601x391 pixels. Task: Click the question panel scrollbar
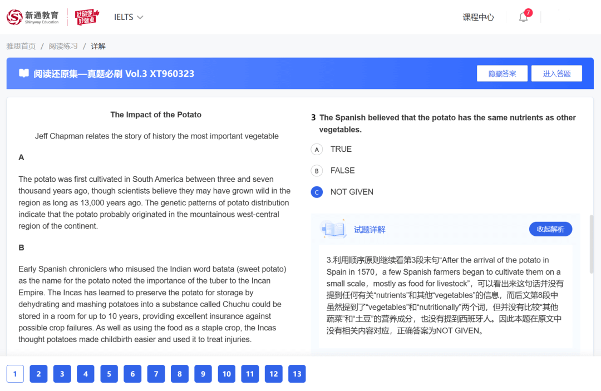coord(592,244)
